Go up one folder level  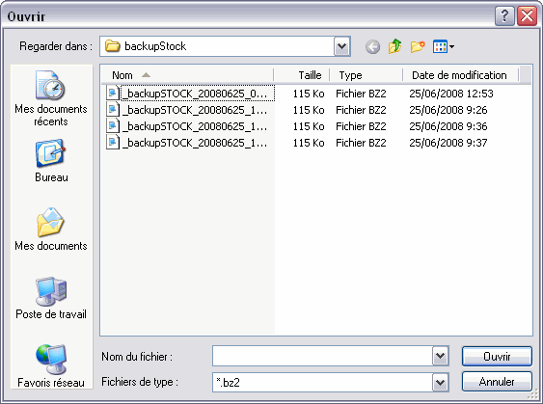pyautogui.click(x=394, y=46)
